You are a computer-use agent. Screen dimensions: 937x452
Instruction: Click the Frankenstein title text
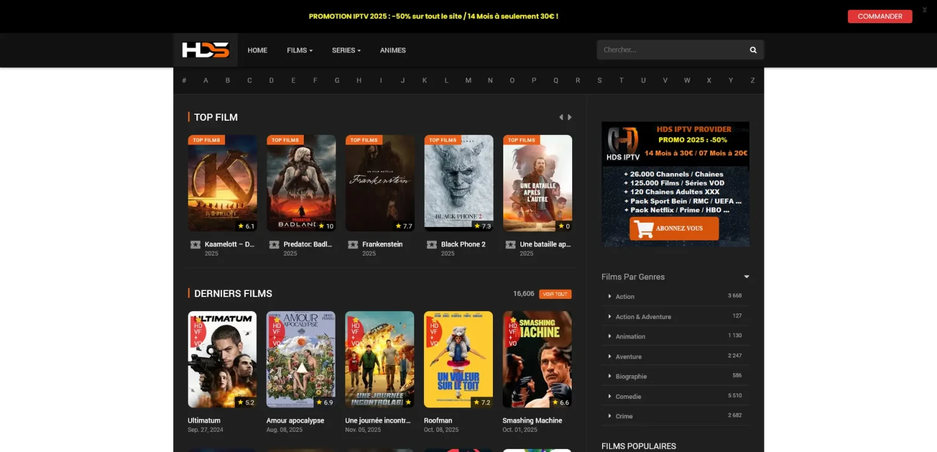tap(382, 245)
